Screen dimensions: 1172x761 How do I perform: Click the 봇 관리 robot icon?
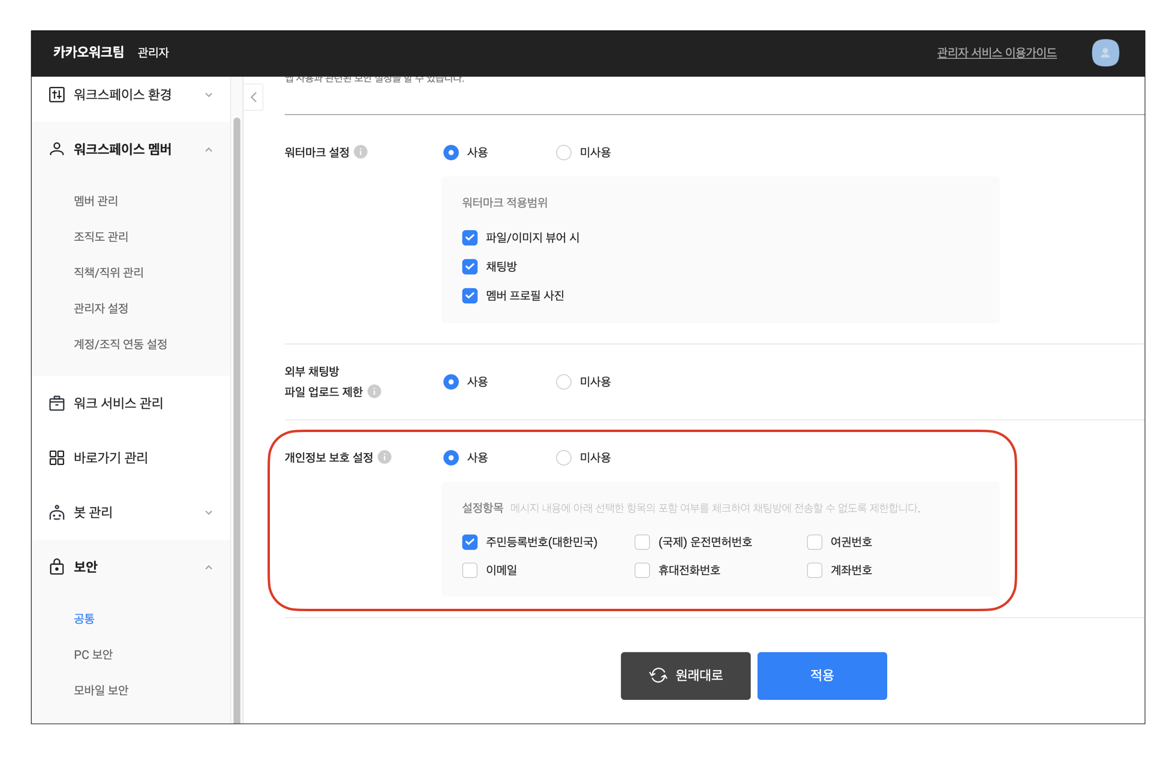coord(56,512)
